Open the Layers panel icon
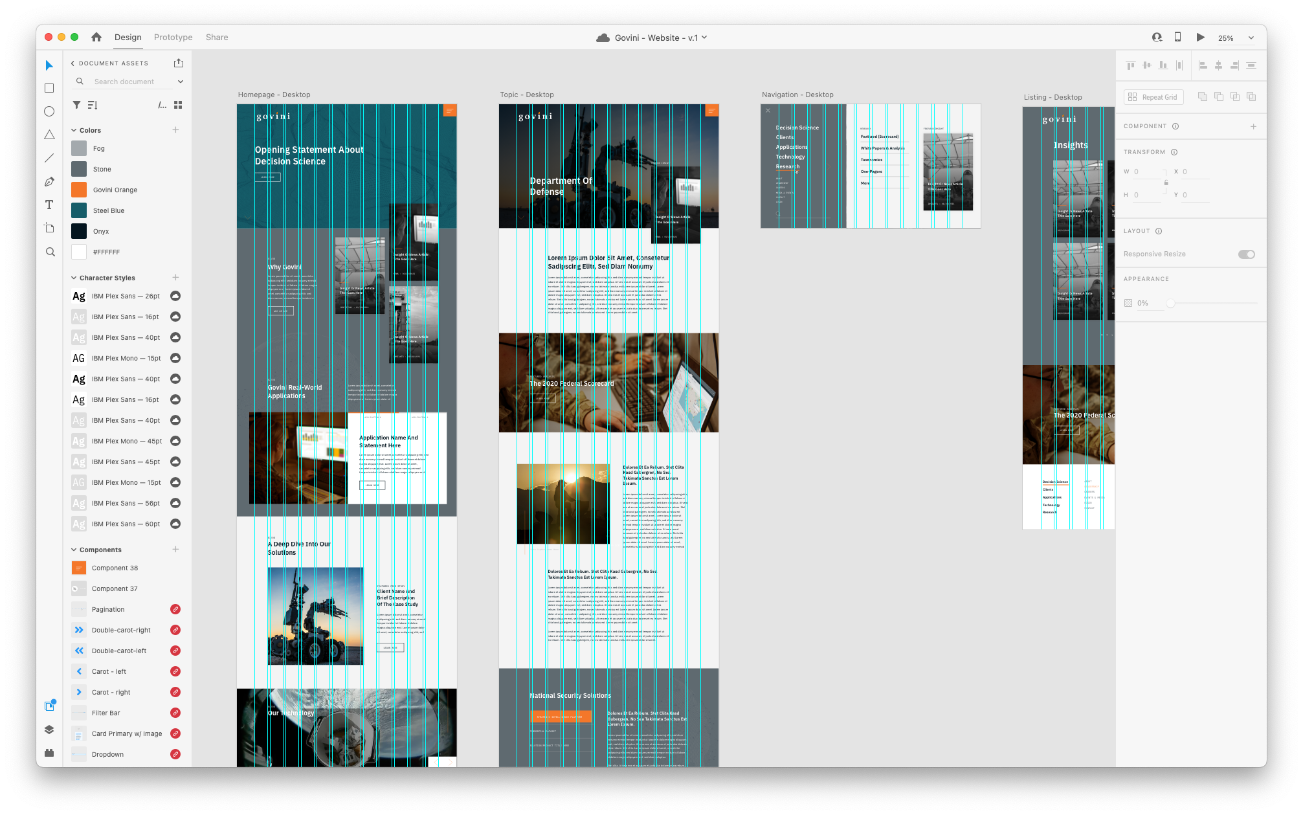This screenshot has height=815, width=1303. click(x=49, y=730)
